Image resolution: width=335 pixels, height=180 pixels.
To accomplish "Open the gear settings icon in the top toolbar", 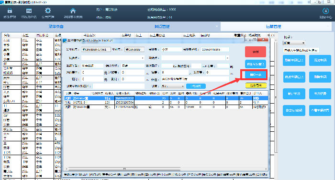I will (x=48, y=11).
